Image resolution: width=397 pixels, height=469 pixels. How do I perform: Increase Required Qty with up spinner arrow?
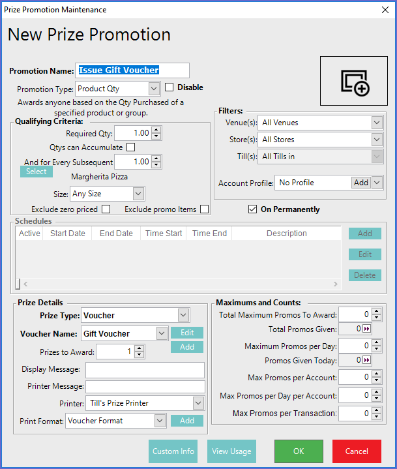156,130
